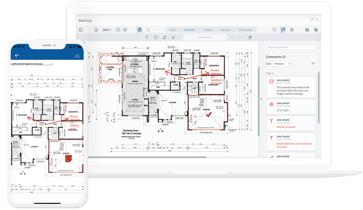Toggle the comments panel button
363x210 pixels.
[x=283, y=30]
